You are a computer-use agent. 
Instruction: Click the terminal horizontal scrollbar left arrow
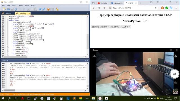tap(3, 90)
